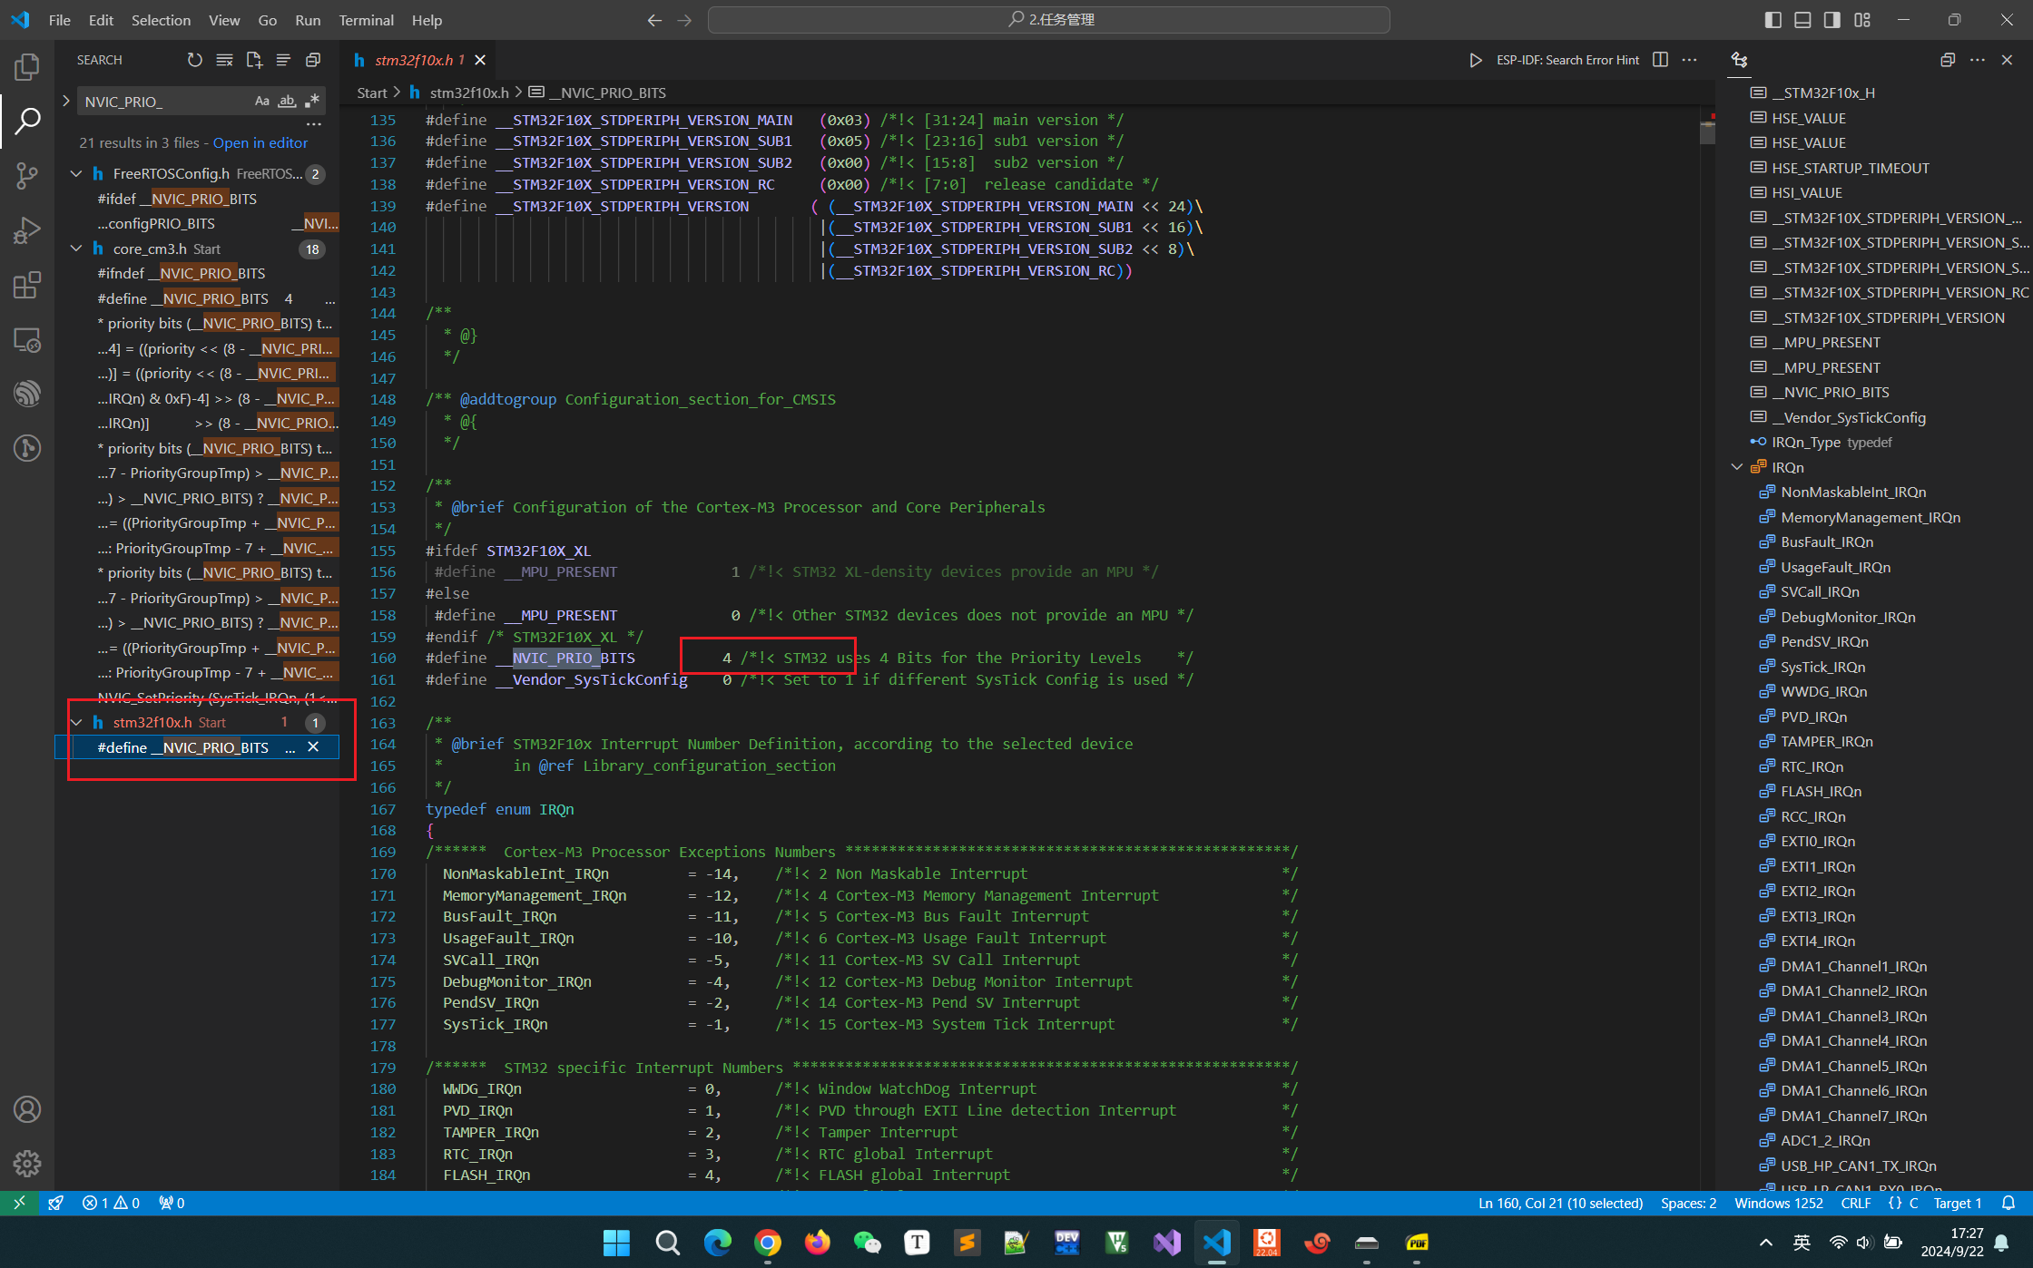Collapse all search results
Image resolution: width=2033 pixels, height=1268 pixels.
pos(313,60)
